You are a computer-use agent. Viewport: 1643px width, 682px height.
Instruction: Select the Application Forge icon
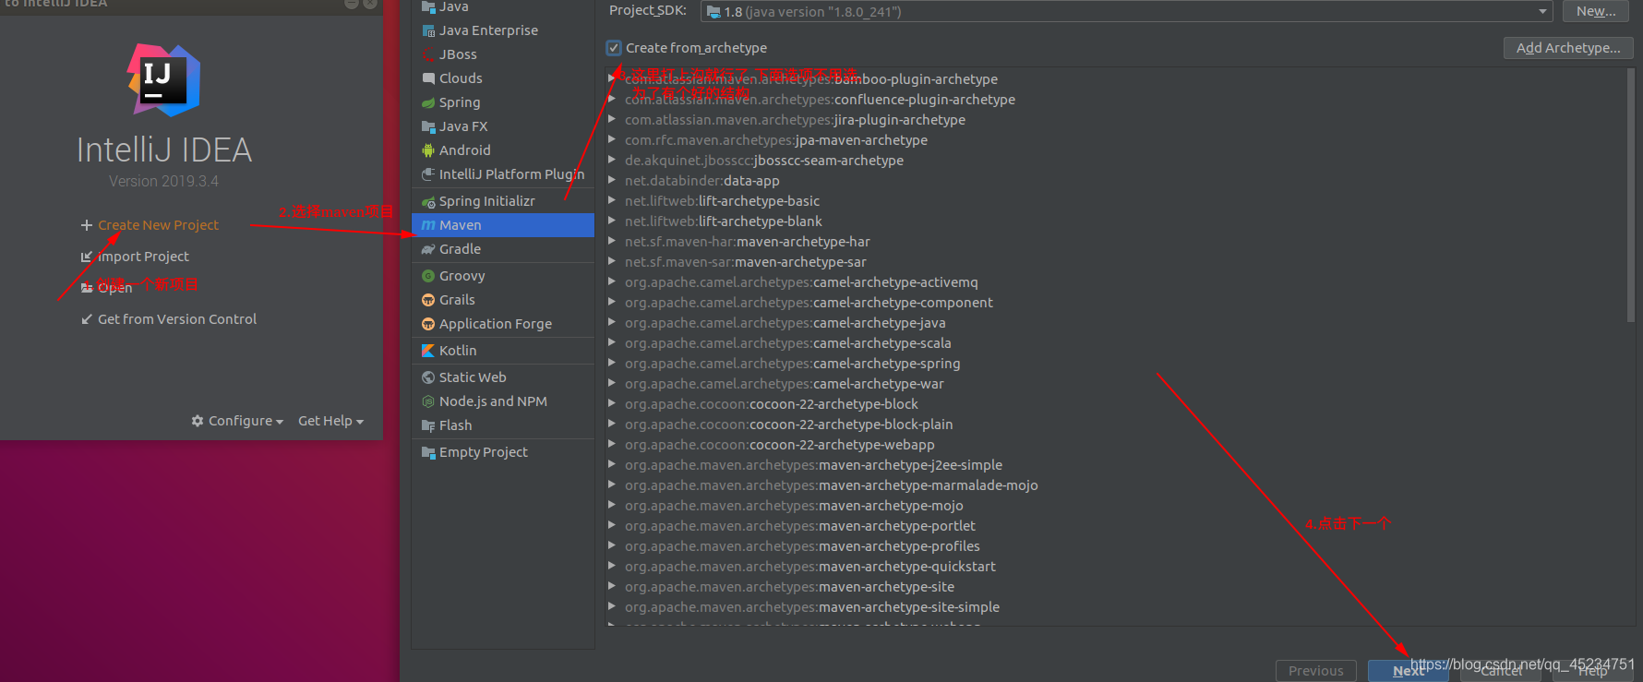[x=428, y=324]
